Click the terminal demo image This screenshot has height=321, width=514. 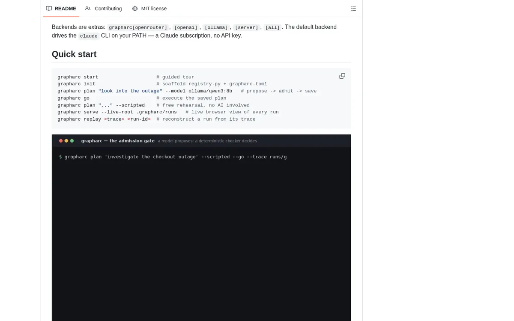[x=201, y=228]
